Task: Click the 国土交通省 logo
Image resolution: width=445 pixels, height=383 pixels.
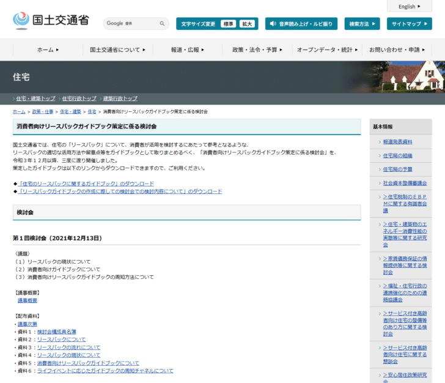Action: (x=51, y=20)
